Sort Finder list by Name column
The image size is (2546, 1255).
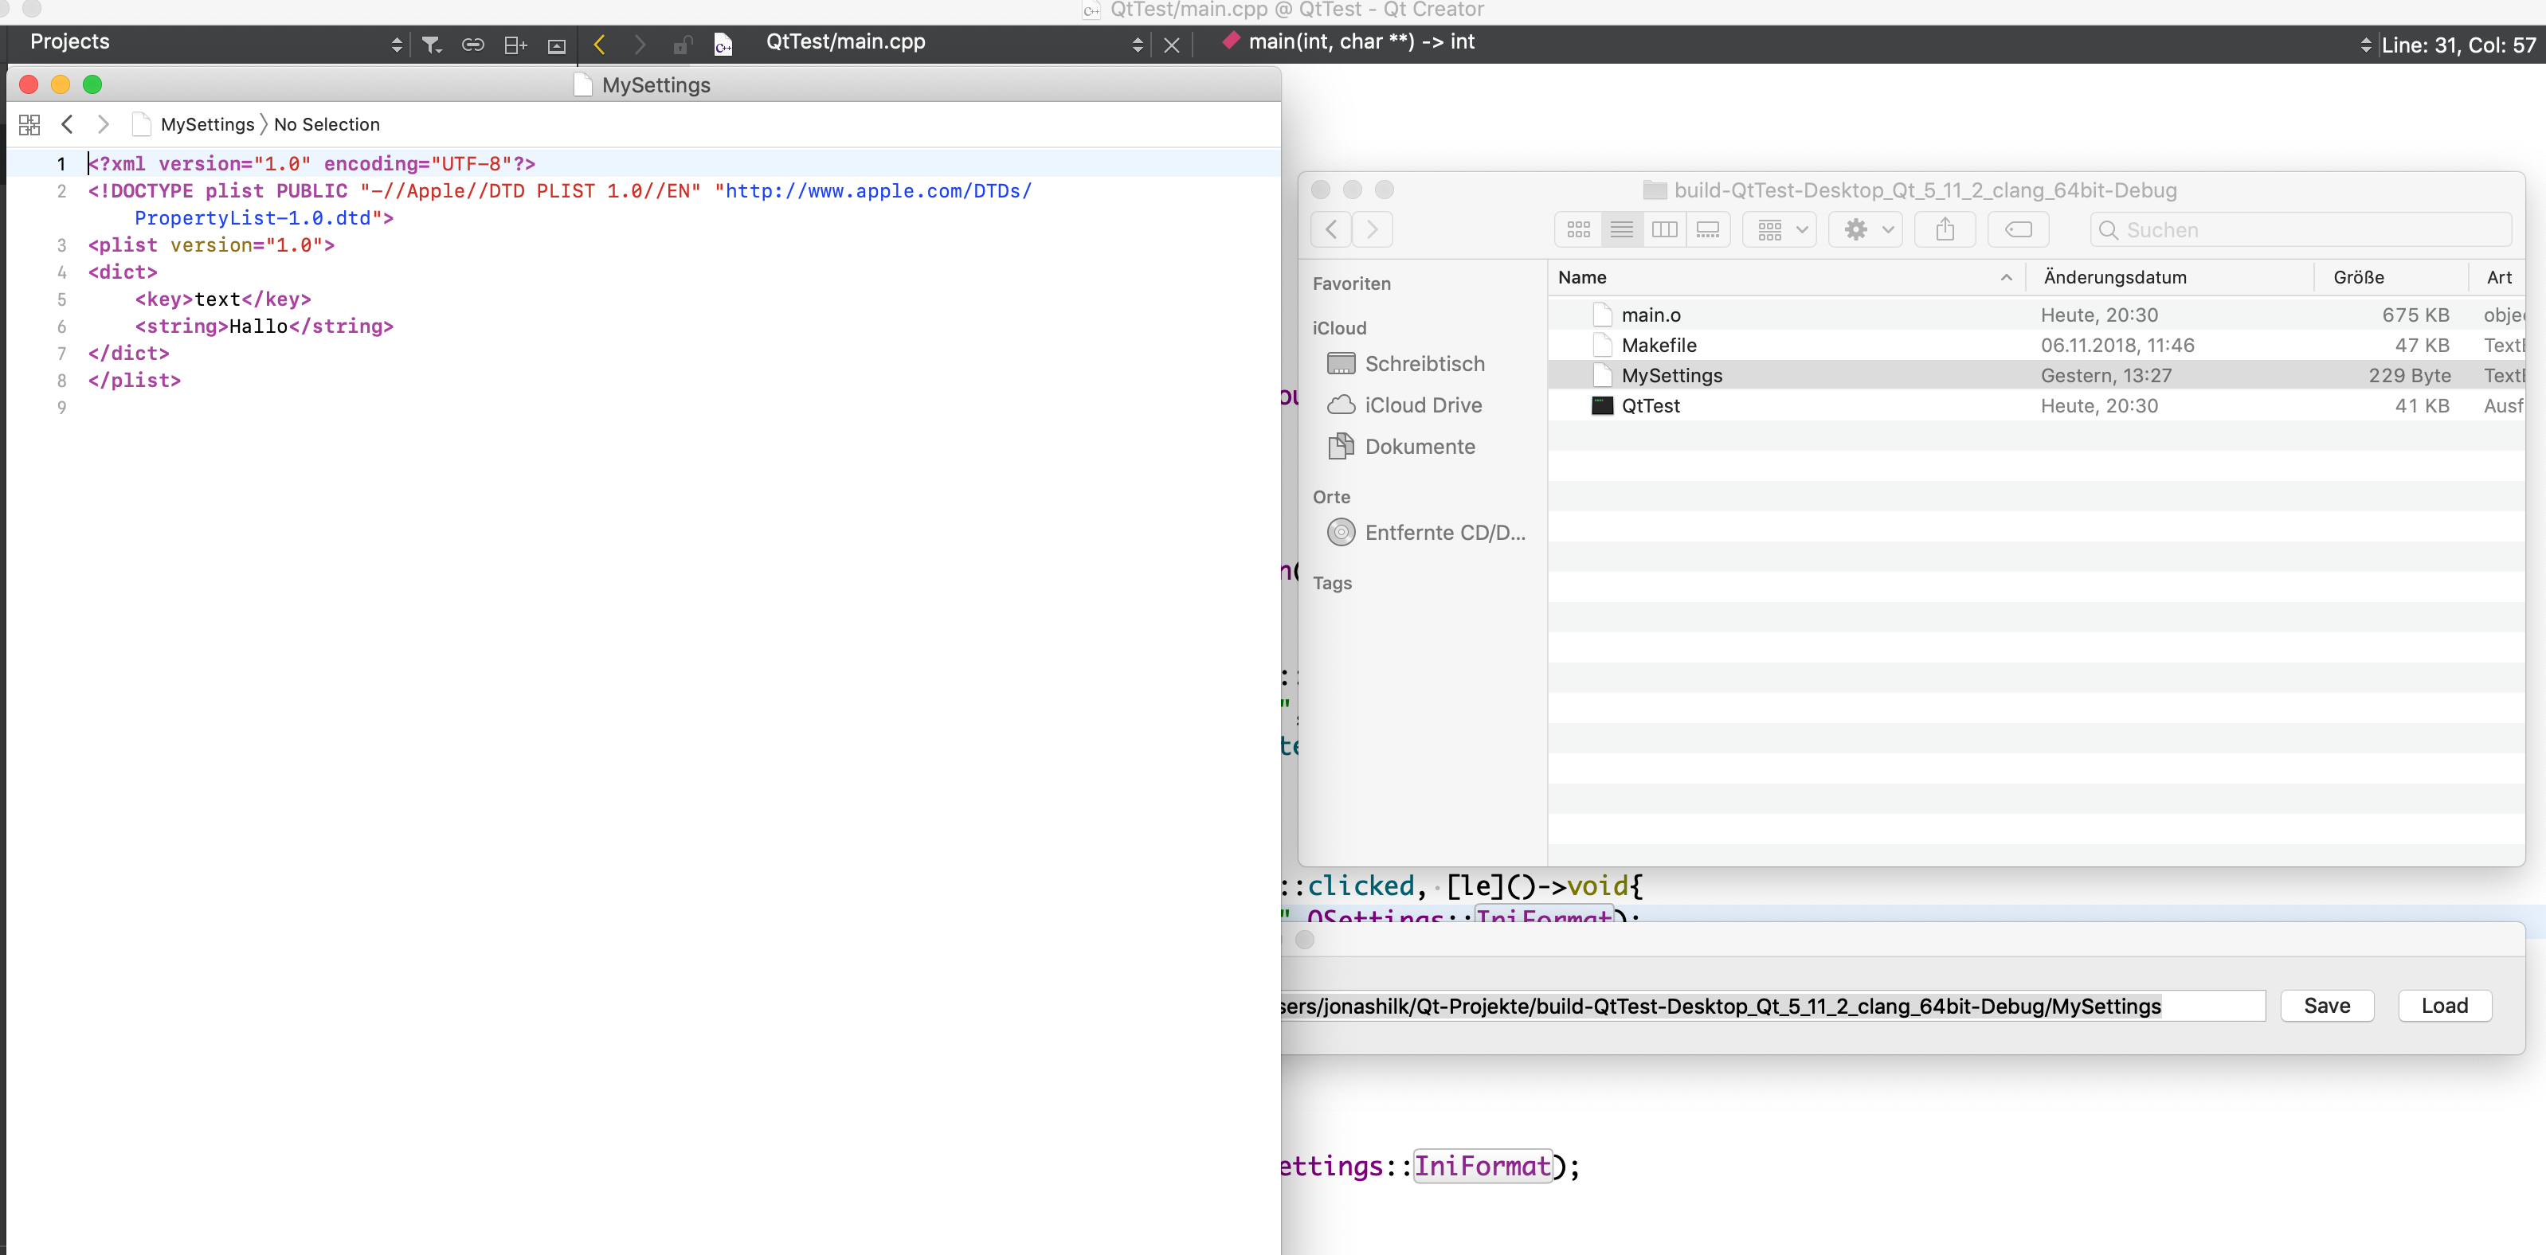point(1785,278)
